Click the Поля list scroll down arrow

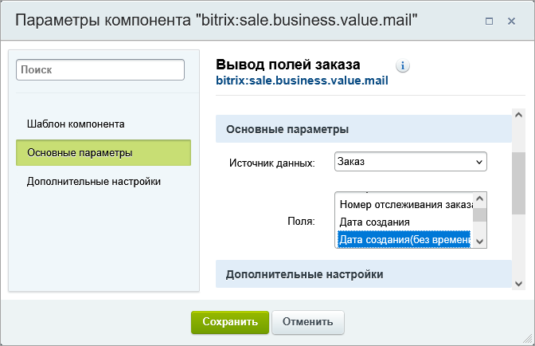(480, 241)
